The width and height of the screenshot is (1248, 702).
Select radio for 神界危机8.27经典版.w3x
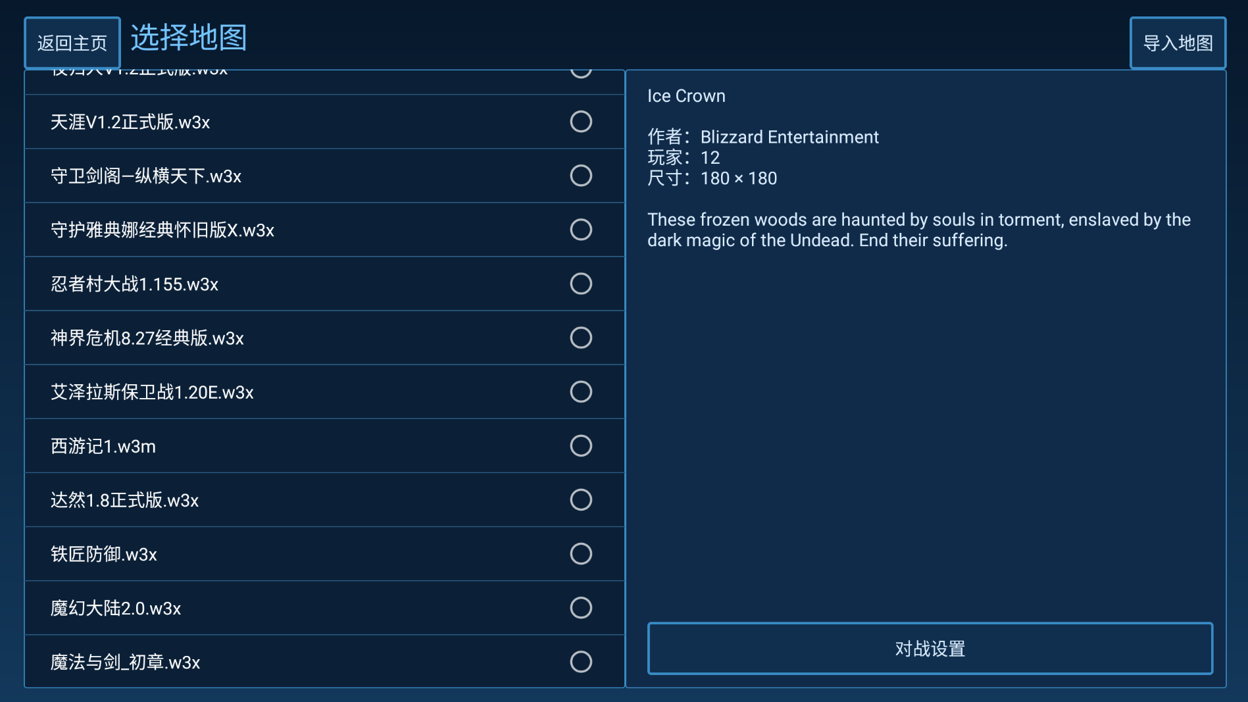[581, 338]
